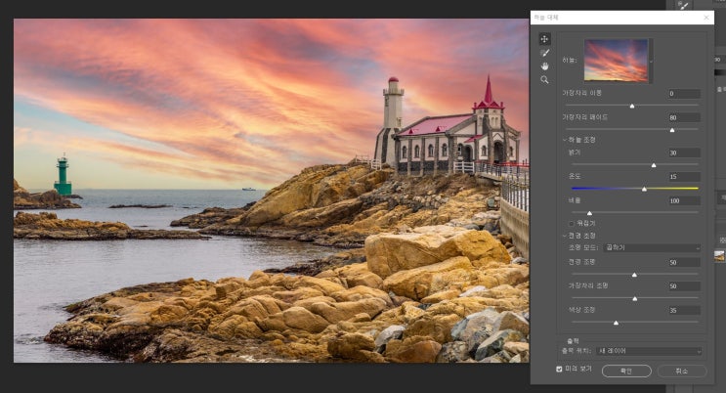The image size is (726, 393).
Task: Select the Zoom magnifier tool
Action: (544, 80)
